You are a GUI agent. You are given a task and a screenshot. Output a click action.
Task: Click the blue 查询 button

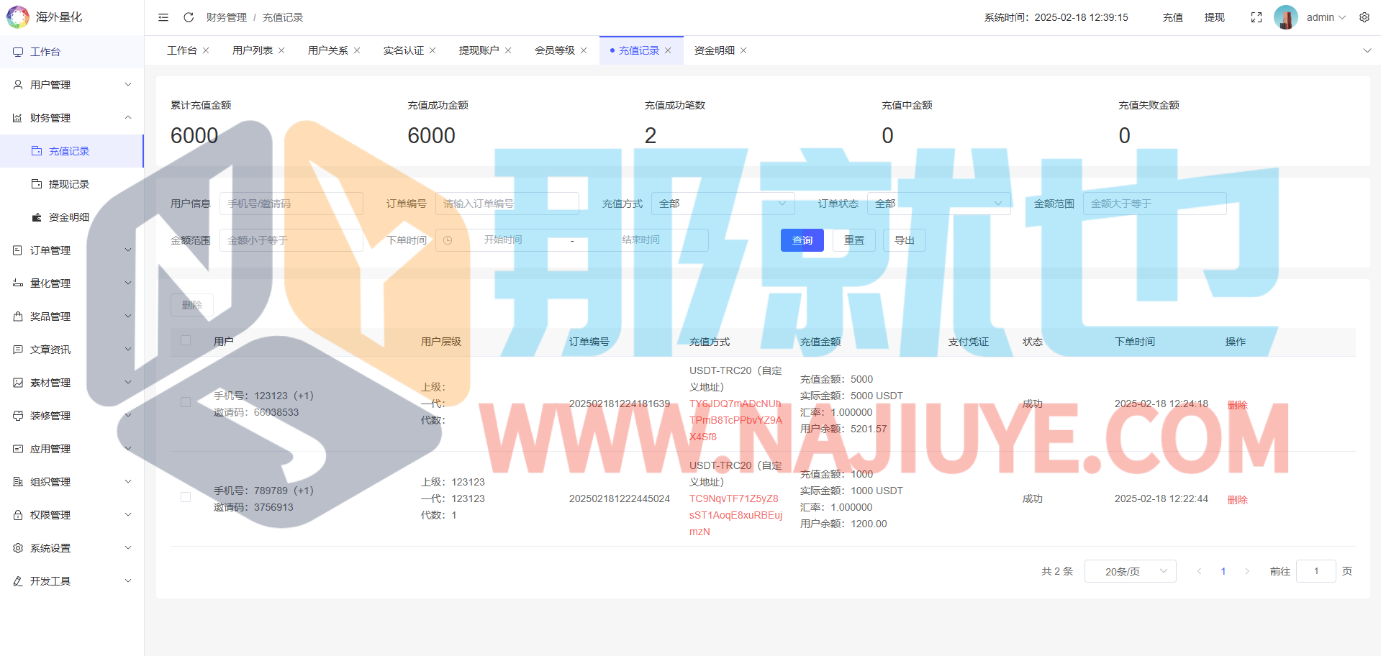(802, 240)
